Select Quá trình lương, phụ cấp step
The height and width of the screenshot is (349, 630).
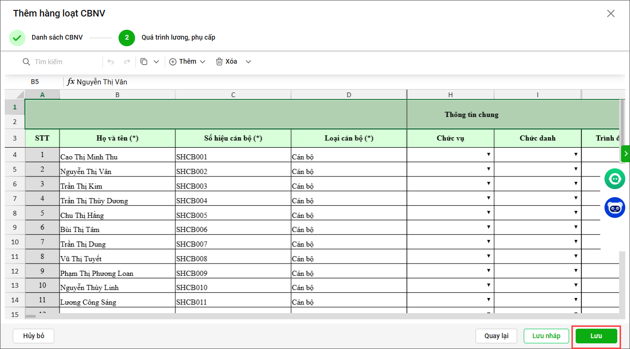178,37
